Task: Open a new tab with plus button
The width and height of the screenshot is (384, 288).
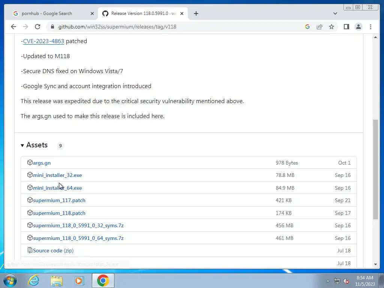Action: click(196, 13)
